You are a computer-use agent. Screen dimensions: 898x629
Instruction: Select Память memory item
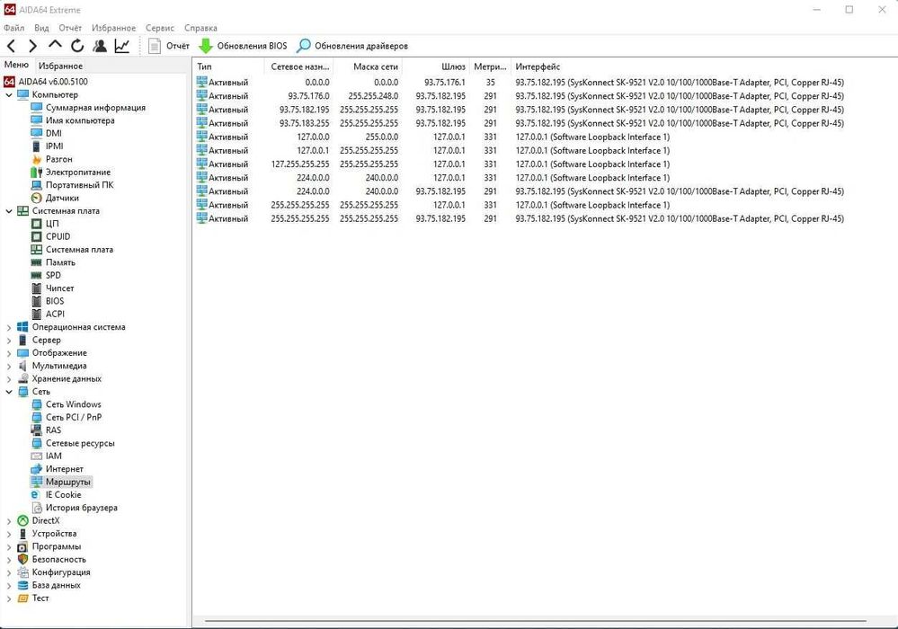click(60, 262)
